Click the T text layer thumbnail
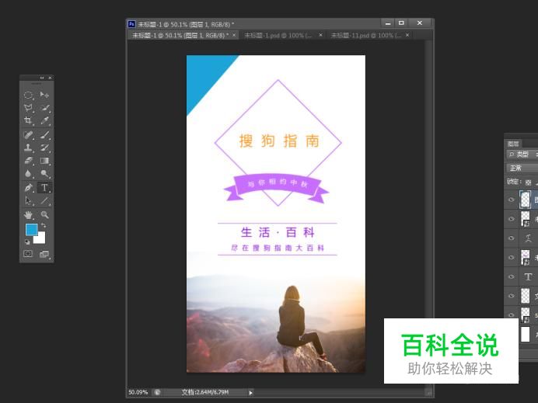The height and width of the screenshot is (403, 538). (528, 276)
